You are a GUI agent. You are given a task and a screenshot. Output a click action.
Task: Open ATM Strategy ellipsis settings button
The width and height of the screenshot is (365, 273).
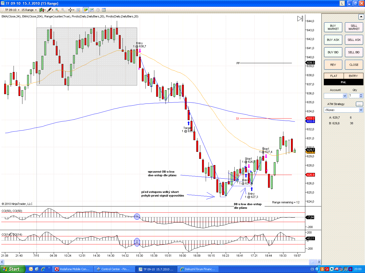coord(360,104)
